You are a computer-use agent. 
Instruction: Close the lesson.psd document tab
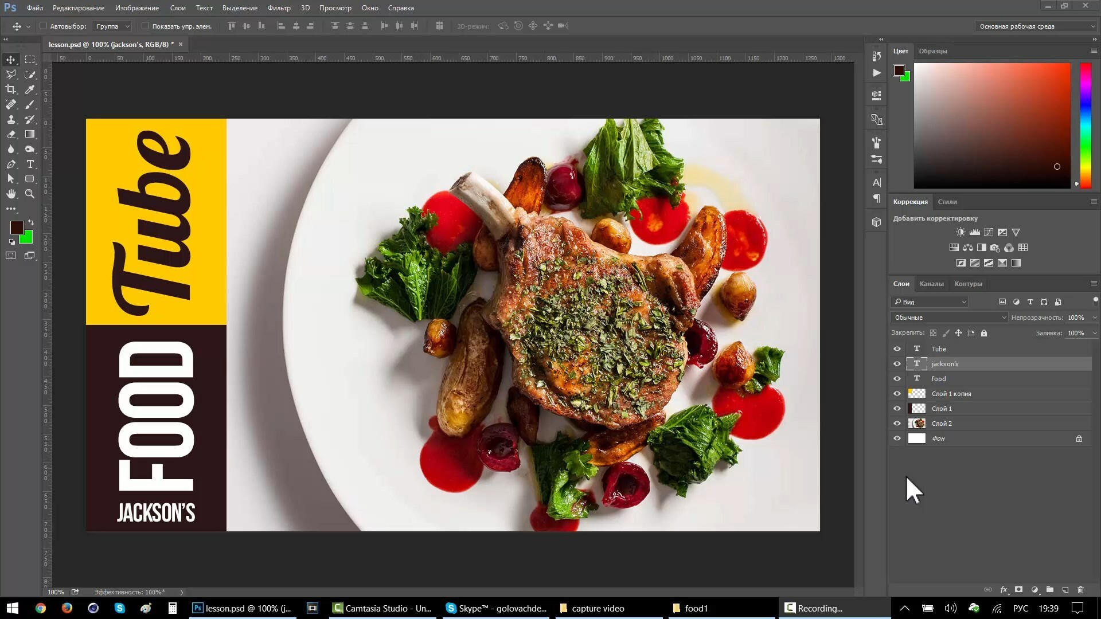(x=181, y=44)
